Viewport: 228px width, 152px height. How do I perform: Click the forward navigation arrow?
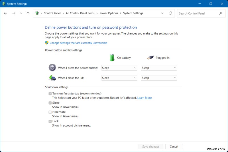pos(14,13)
